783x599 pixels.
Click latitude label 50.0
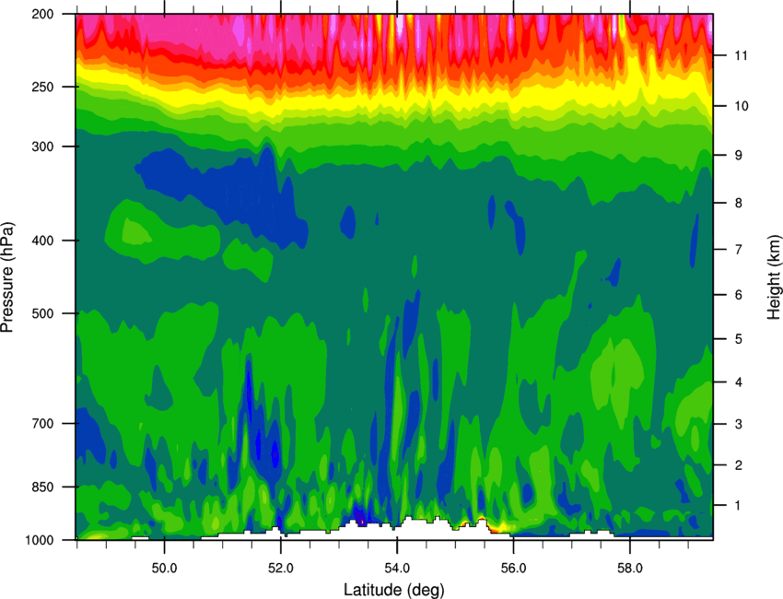164,568
